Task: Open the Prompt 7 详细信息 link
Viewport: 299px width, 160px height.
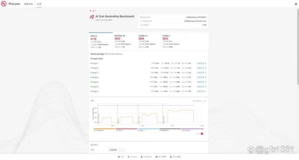Action: (200, 91)
